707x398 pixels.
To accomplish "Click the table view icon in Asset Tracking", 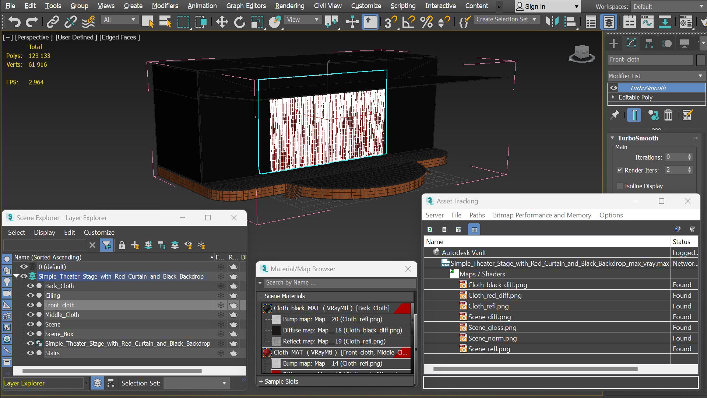I will (x=474, y=230).
